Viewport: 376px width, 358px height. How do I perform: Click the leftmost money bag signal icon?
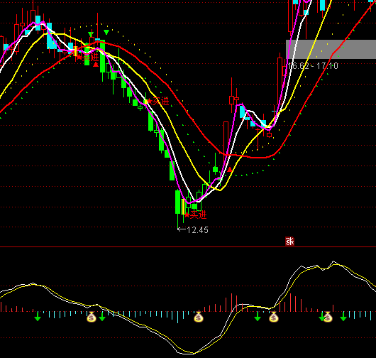91,317
